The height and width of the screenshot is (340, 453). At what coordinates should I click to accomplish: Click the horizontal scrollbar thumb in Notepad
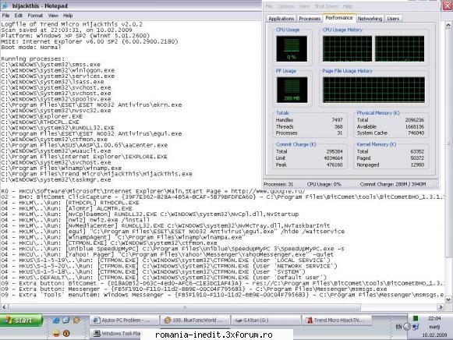click(x=185, y=307)
